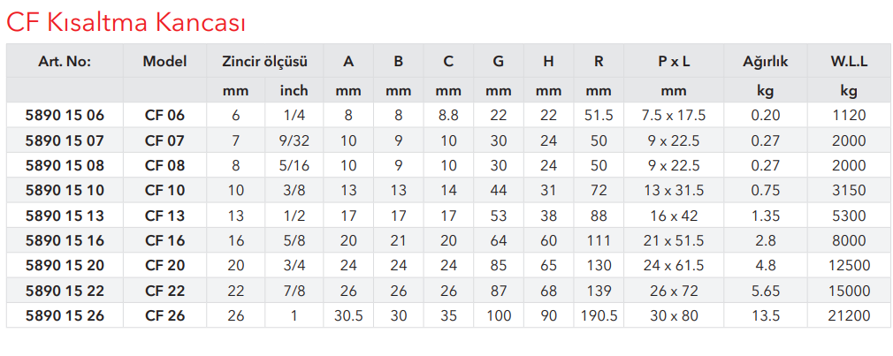
Task: Select model CF 07 cell
Action: [165, 140]
